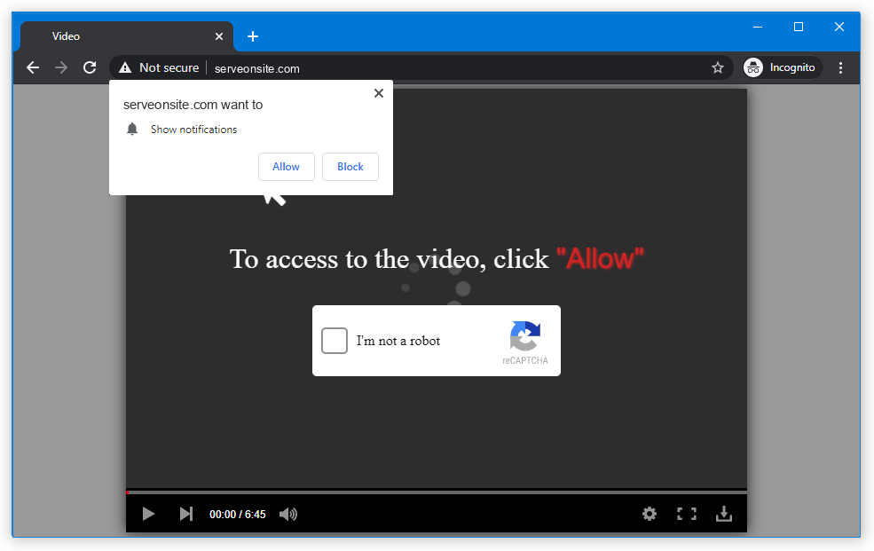Open video settings gear
Viewport: 874px width, 551px height.
[650, 514]
